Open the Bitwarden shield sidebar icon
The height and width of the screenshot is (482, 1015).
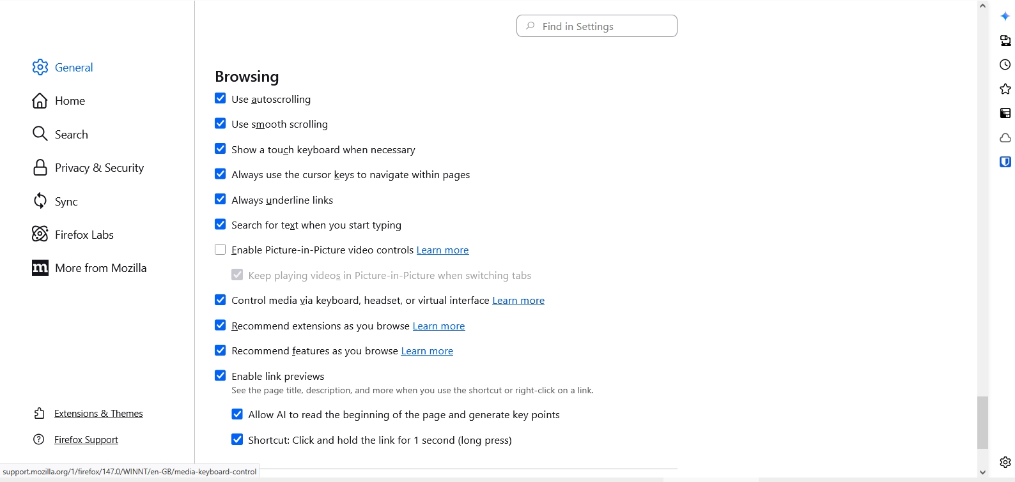pyautogui.click(x=1005, y=162)
